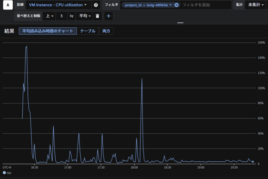This screenshot has width=268, height=179.
Task: Click the panel resize drag handle
Action: click(x=180, y=23)
